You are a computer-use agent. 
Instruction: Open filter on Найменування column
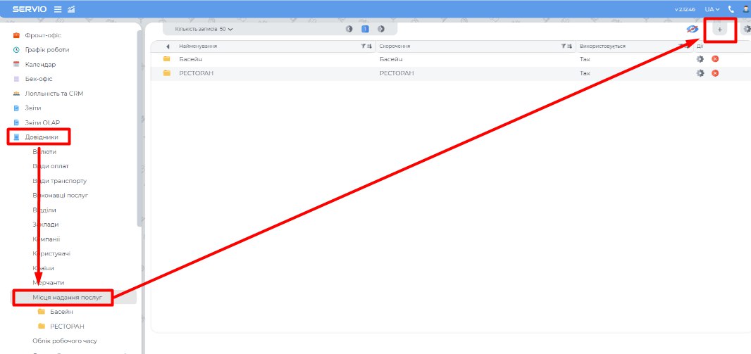point(364,46)
